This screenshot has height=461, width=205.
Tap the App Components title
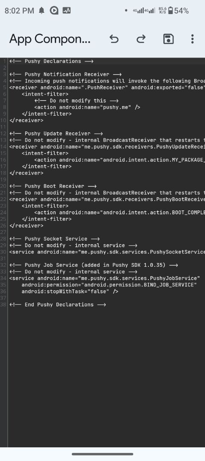(50, 39)
